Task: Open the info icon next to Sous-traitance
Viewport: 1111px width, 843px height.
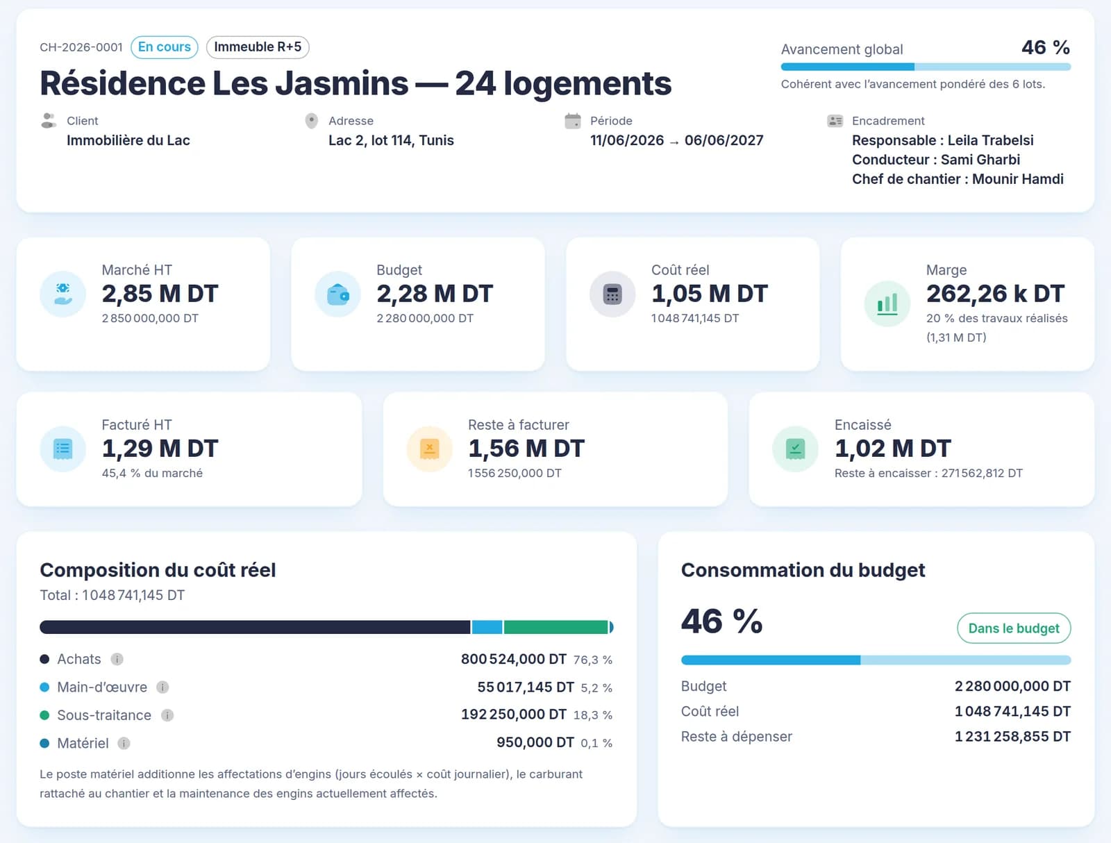Action: [x=167, y=715]
